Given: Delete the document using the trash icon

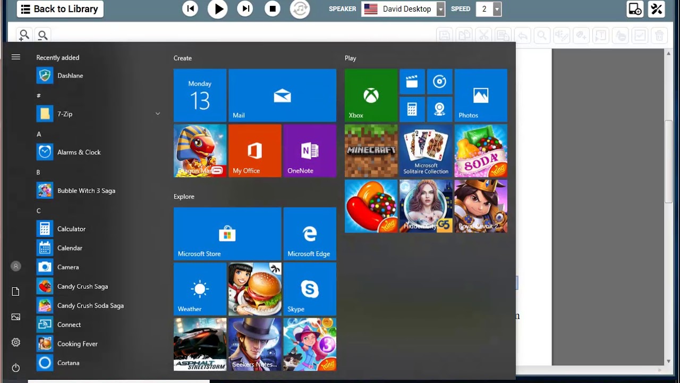Looking at the screenshot, I should click(x=659, y=35).
